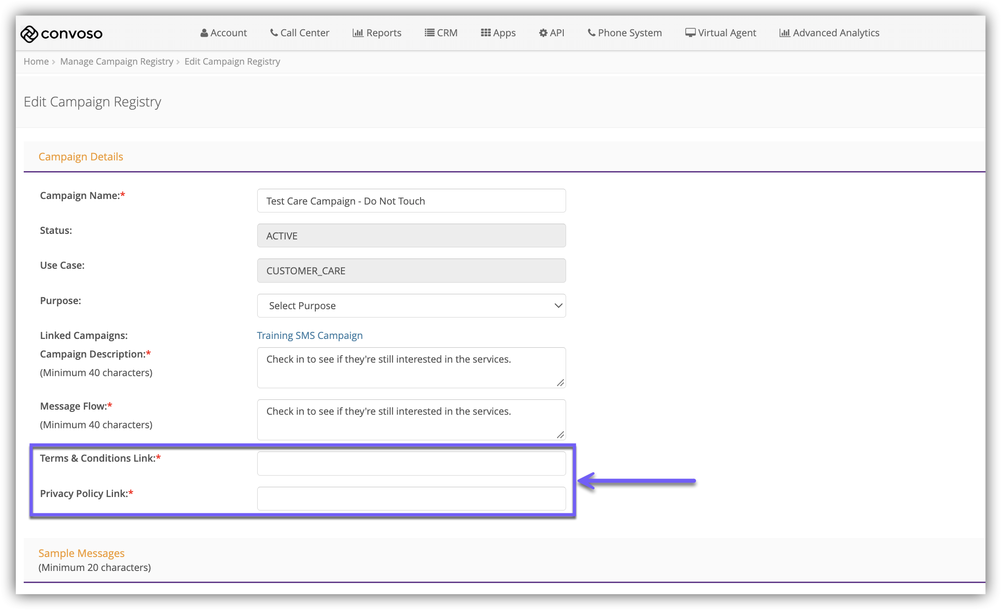
Task: Open the Training SMS Campaign link
Action: pos(309,335)
